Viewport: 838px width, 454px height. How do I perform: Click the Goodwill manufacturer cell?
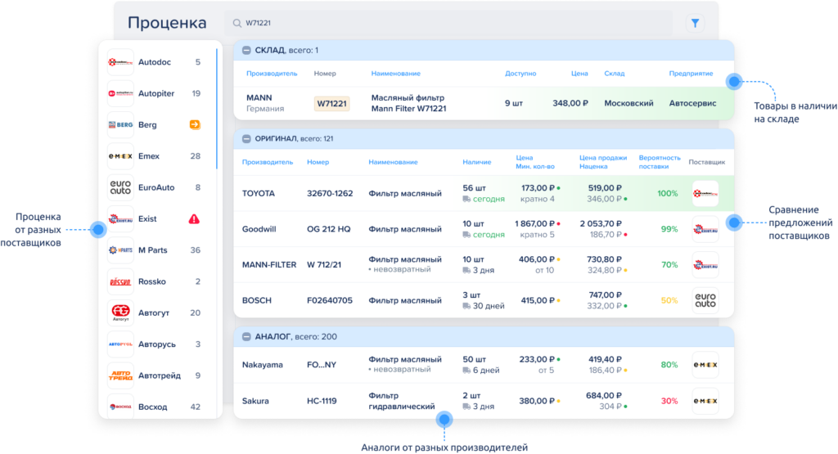pyautogui.click(x=259, y=229)
